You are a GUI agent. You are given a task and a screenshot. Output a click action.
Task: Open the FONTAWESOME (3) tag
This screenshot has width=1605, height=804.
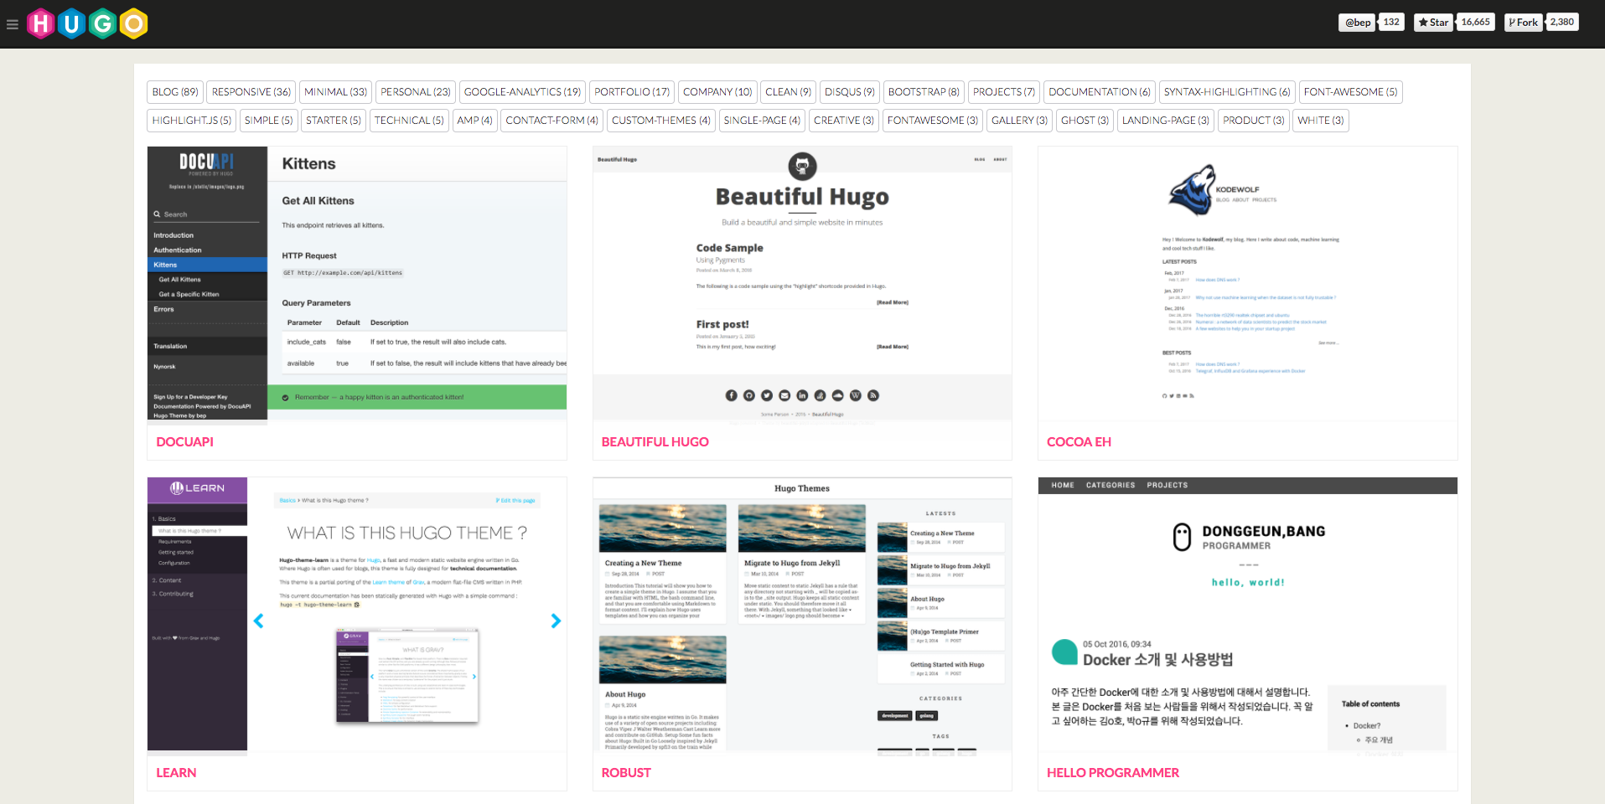click(x=933, y=121)
